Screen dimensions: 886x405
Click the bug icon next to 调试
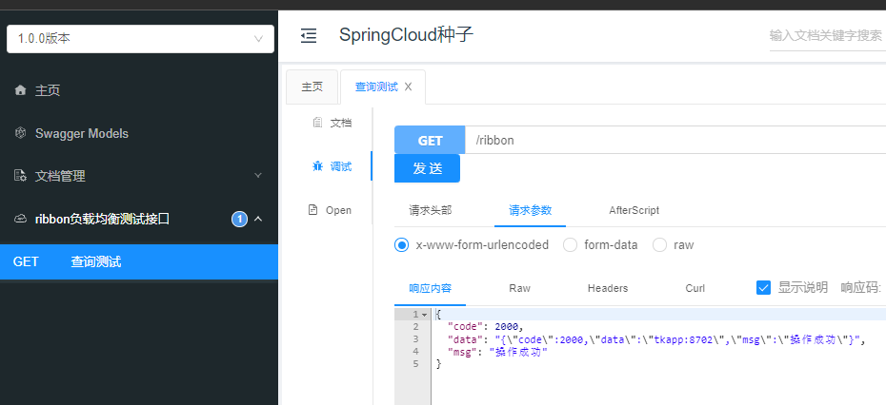tap(317, 166)
